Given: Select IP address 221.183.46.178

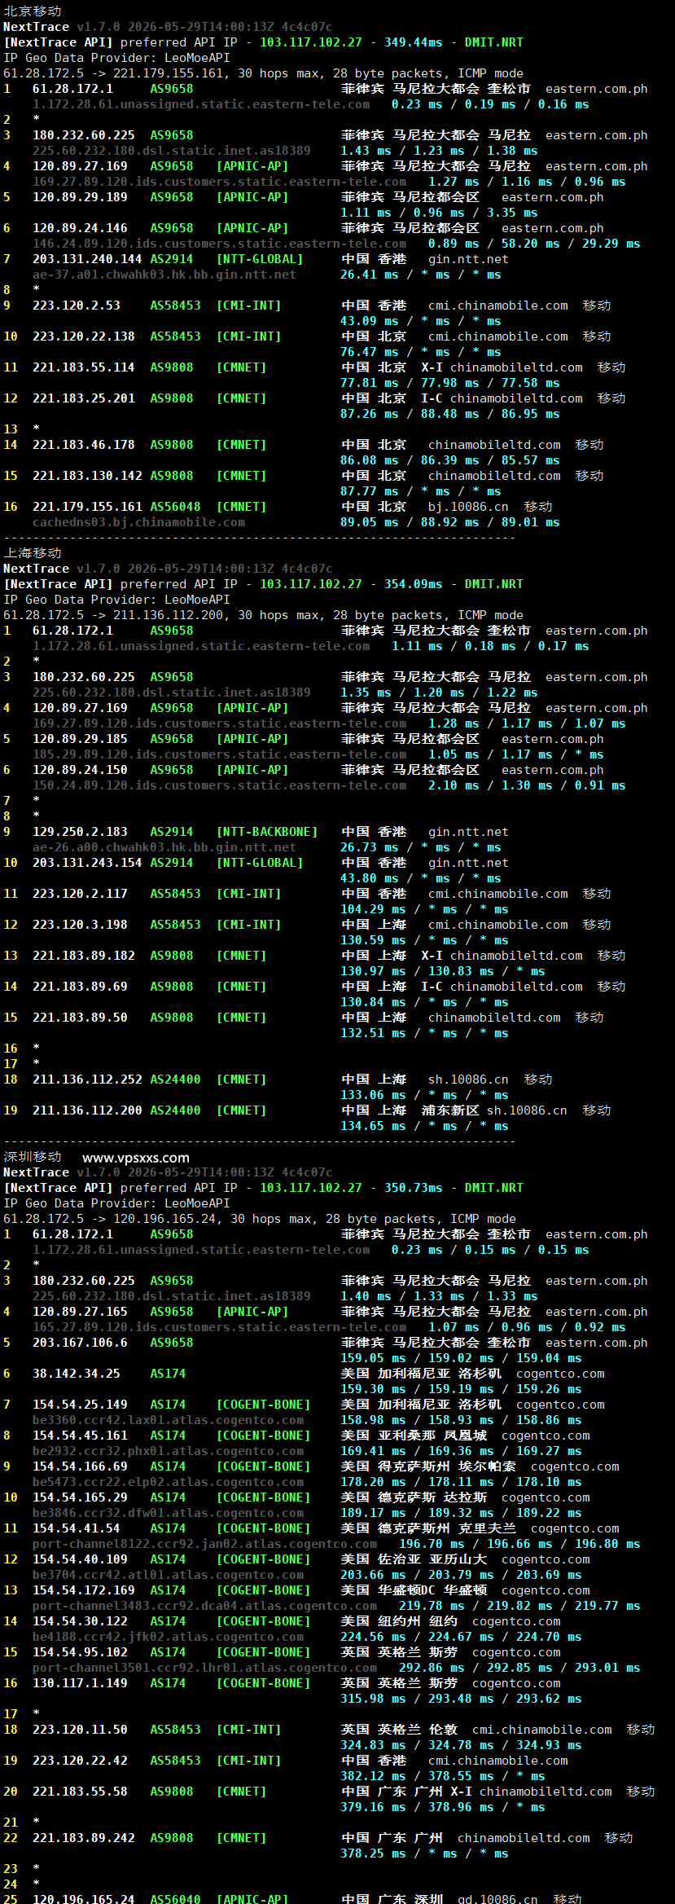Looking at the screenshot, I should pyautogui.click(x=84, y=445).
